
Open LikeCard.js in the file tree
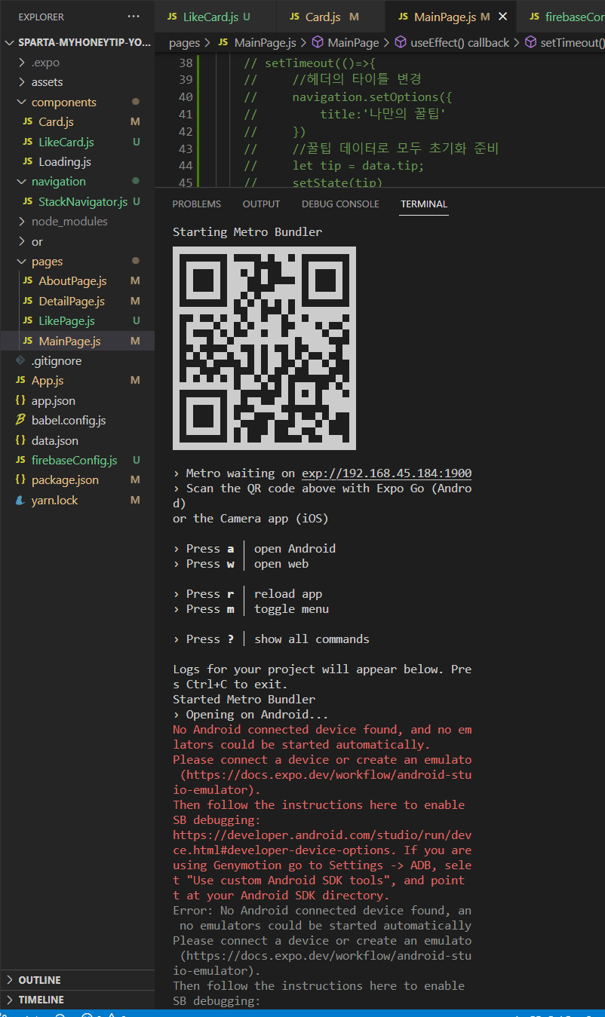coord(77,142)
